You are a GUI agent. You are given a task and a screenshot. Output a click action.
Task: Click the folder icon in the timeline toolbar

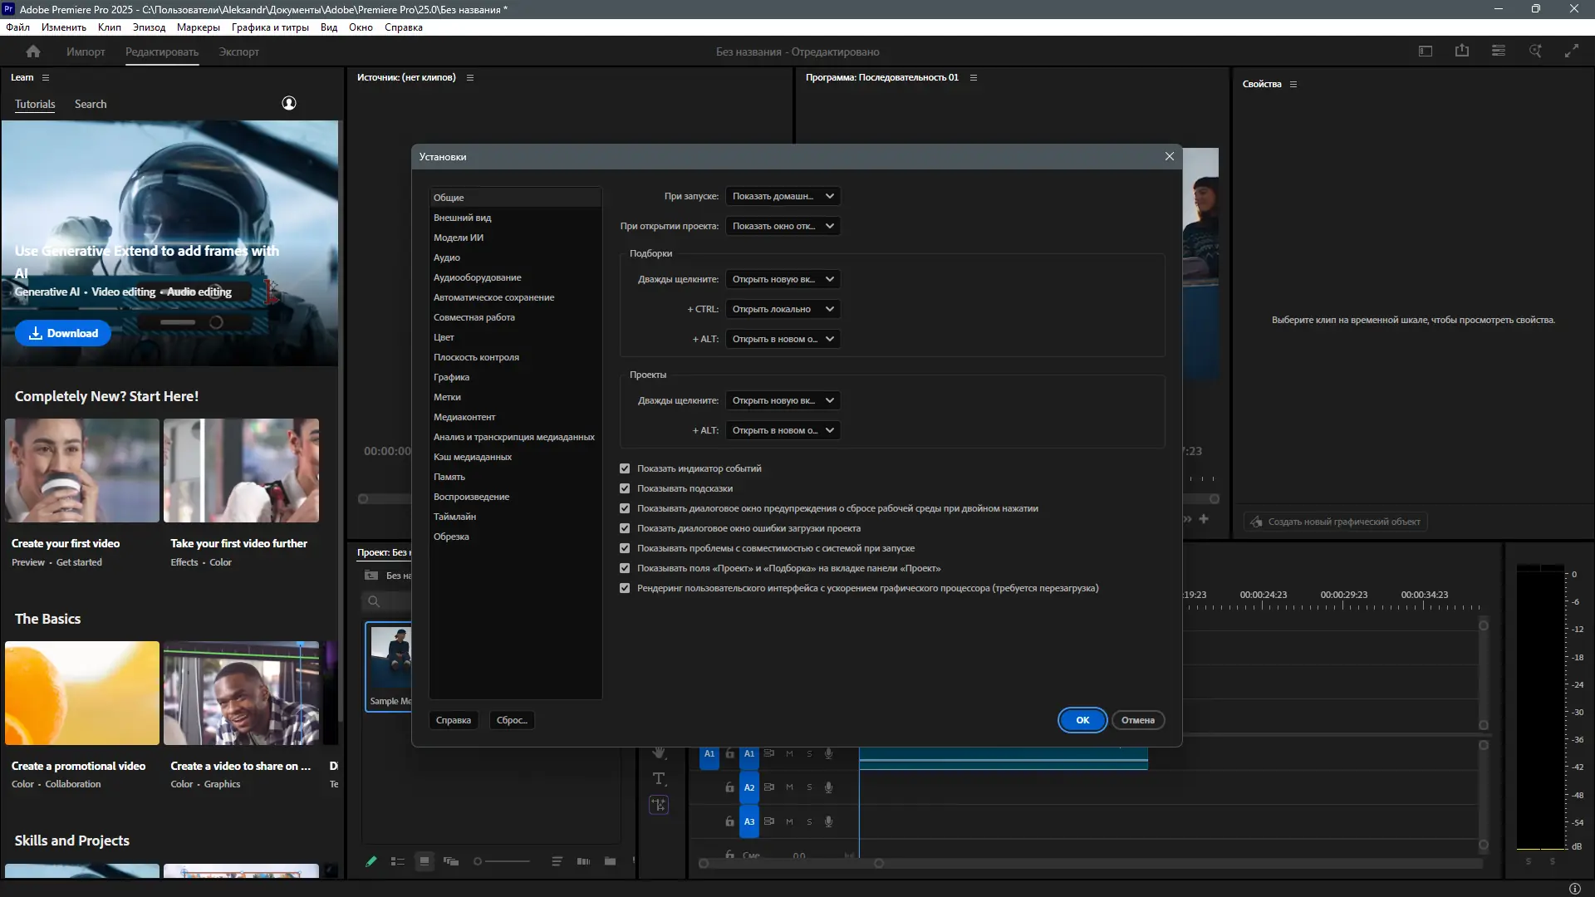coord(610,862)
